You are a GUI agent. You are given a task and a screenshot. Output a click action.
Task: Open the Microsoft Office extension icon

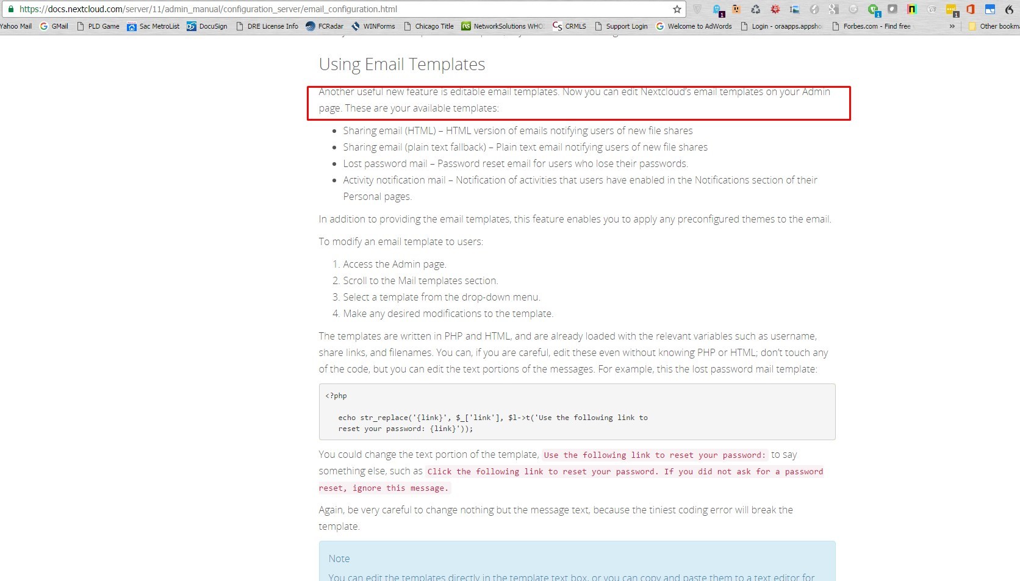tap(971, 9)
